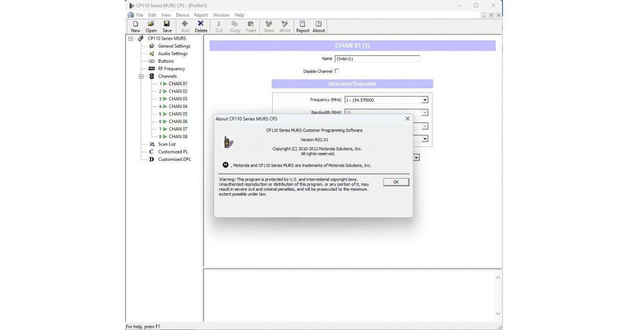This screenshot has height=330, width=628.
Task: Close the About CP110 Series dialog
Action: pyautogui.click(x=407, y=119)
